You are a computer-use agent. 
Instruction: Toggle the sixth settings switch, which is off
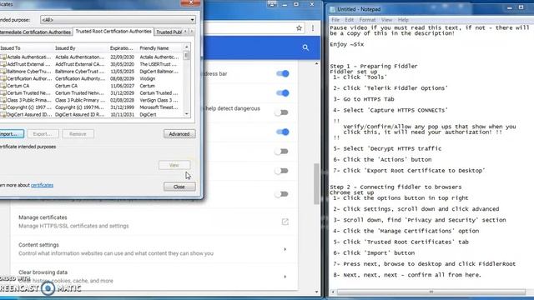281,171
